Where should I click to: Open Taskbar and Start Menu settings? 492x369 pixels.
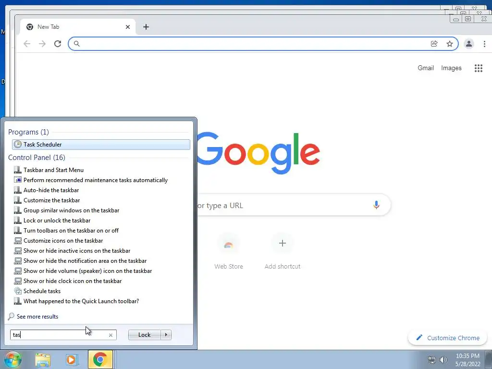53,170
